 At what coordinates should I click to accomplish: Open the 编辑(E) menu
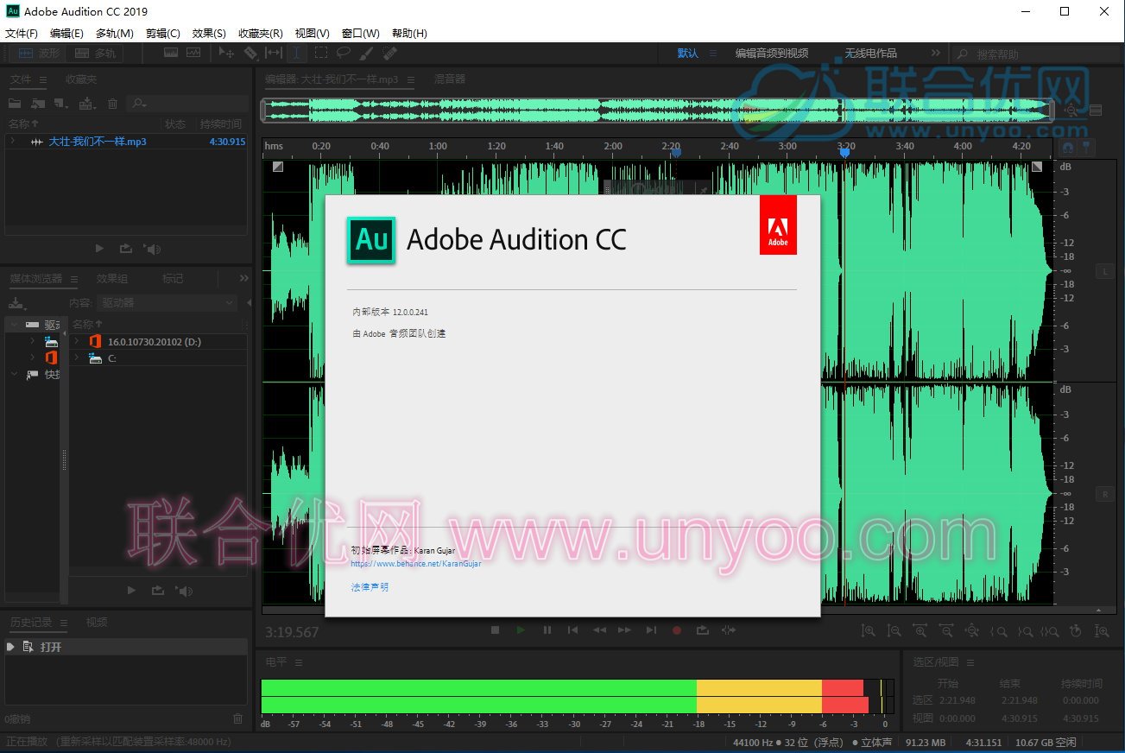66,34
